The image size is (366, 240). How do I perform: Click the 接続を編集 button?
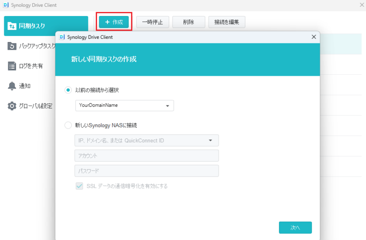226,22
